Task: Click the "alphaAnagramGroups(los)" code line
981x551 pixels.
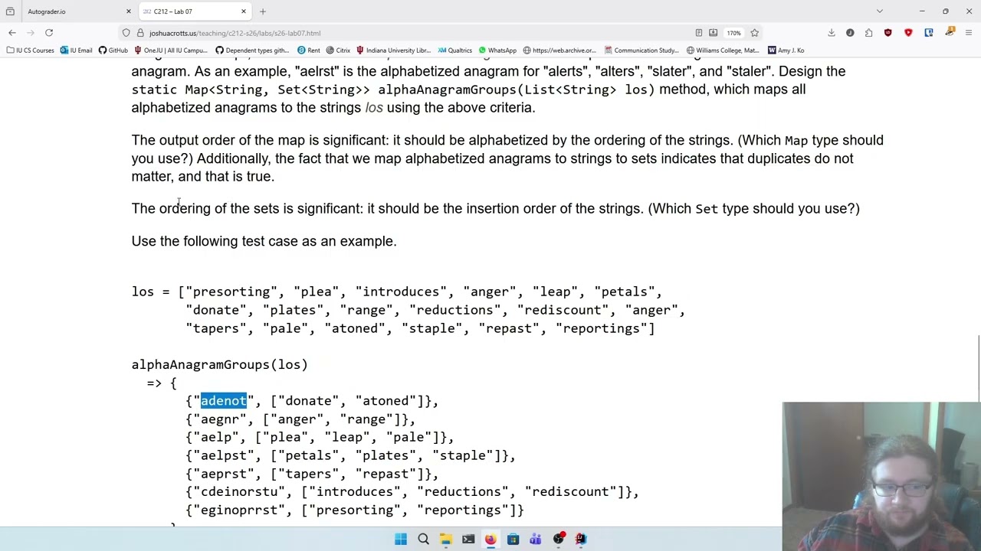Action: [219, 365]
